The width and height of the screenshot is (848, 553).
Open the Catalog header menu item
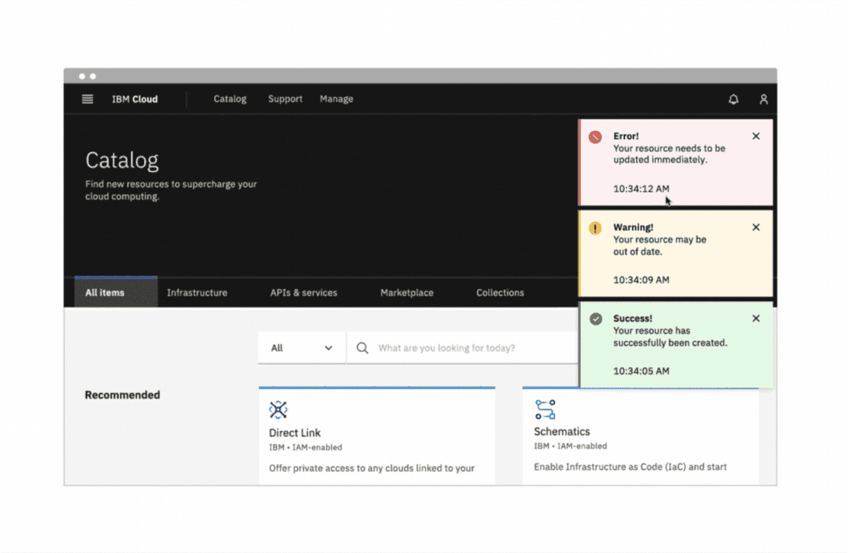pyautogui.click(x=230, y=99)
